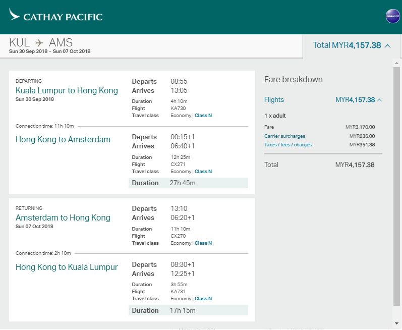Viewport: 402px width, 330px height.
Task: Click the flight number CX270
Action: [178, 236]
